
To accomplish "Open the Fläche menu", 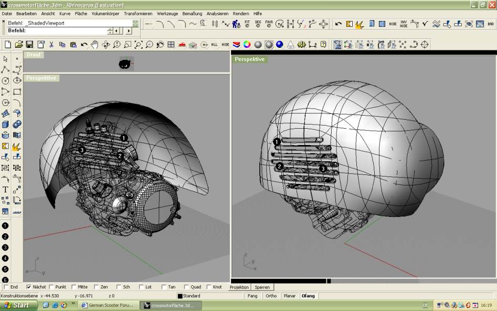I will tap(81, 13).
